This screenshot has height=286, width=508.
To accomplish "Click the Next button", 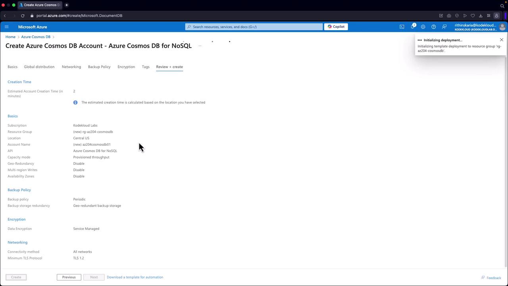I will (x=94, y=277).
